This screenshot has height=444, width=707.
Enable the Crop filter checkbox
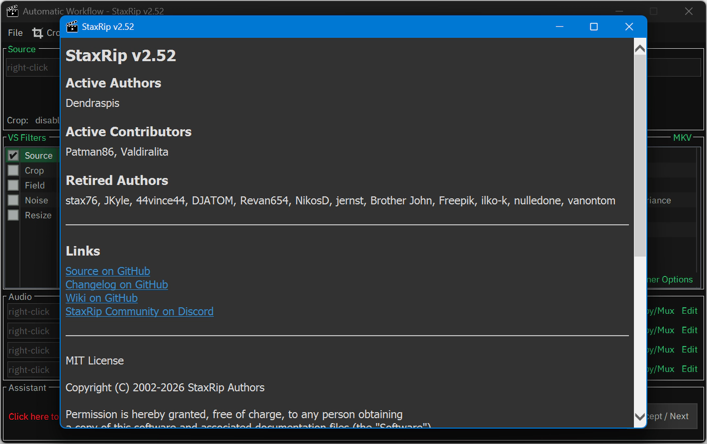pos(13,171)
